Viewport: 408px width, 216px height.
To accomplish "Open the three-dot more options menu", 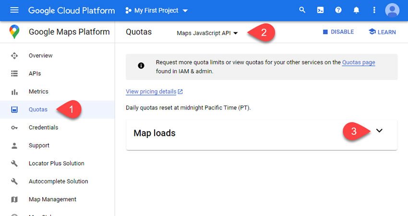I will [x=374, y=10].
